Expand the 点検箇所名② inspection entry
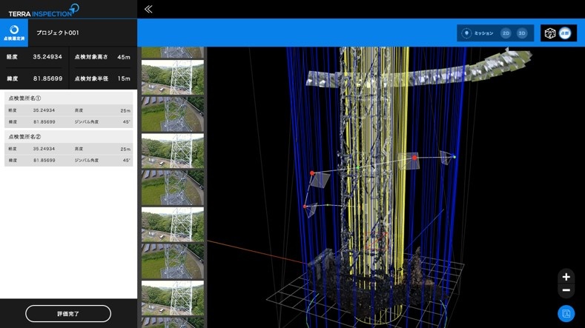 tap(68, 136)
